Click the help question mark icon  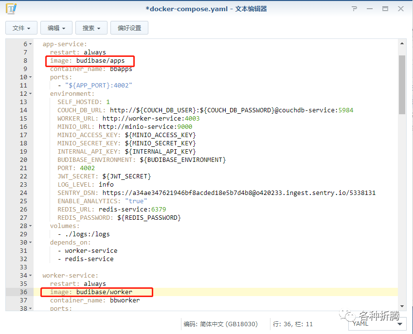point(354,9)
